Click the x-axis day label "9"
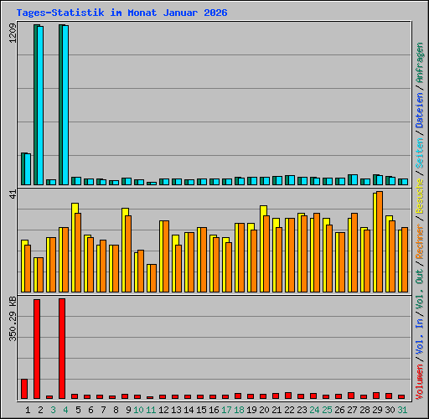Image resolution: width=429 pixels, height=419 pixels. (x=128, y=410)
